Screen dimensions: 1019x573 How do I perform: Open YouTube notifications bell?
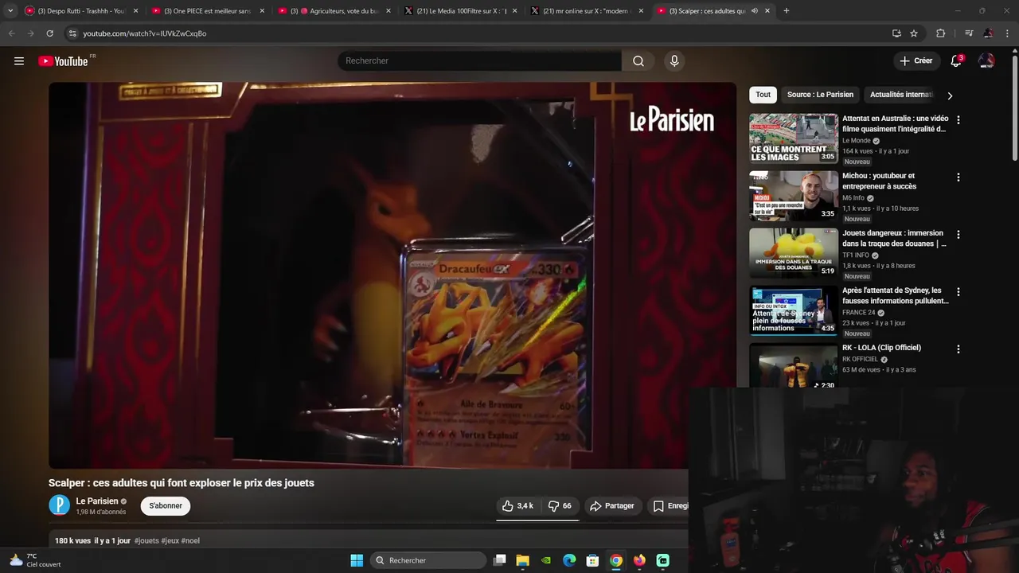point(956,60)
